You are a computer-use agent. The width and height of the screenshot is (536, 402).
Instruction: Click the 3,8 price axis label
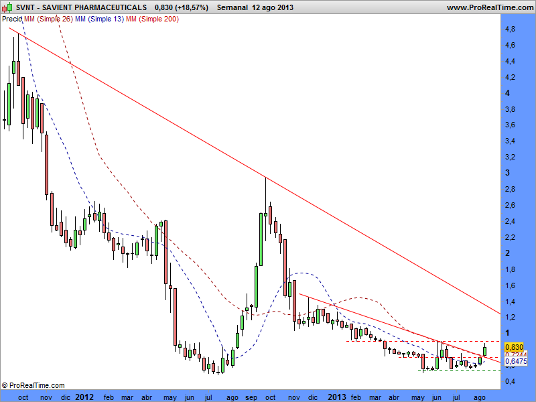pos(511,109)
